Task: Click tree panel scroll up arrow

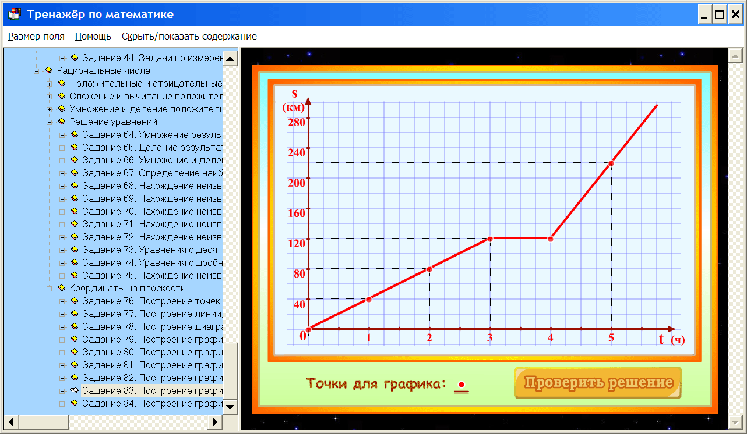Action: [230, 58]
